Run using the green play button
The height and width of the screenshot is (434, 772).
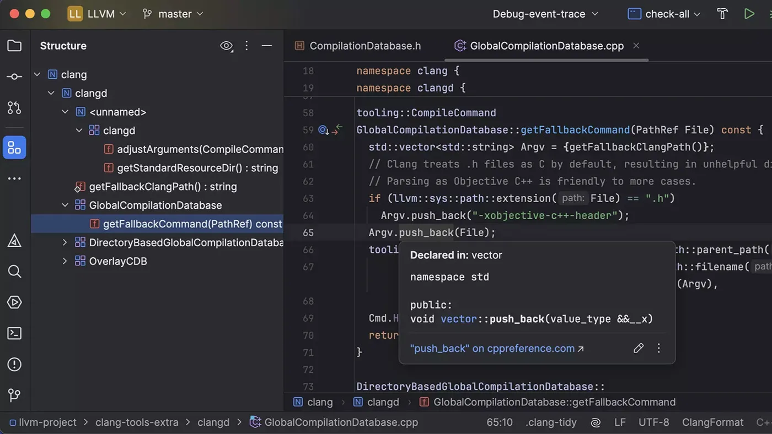click(749, 13)
